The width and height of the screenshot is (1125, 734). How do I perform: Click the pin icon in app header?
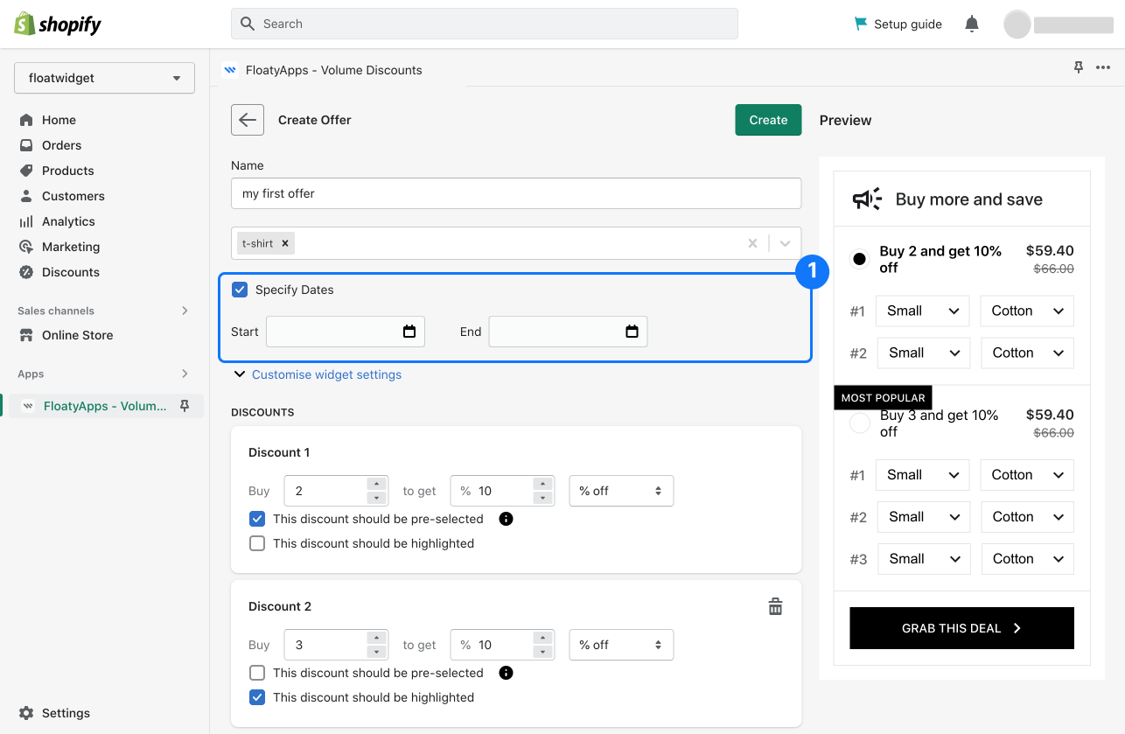coord(1079,68)
